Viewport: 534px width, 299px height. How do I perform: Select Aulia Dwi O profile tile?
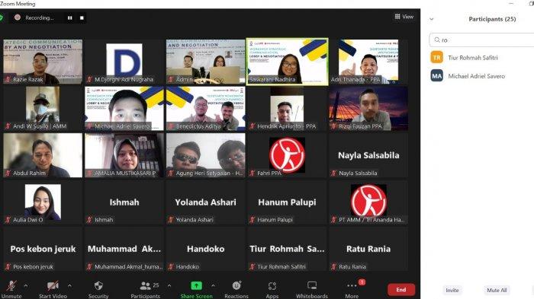coord(43,202)
